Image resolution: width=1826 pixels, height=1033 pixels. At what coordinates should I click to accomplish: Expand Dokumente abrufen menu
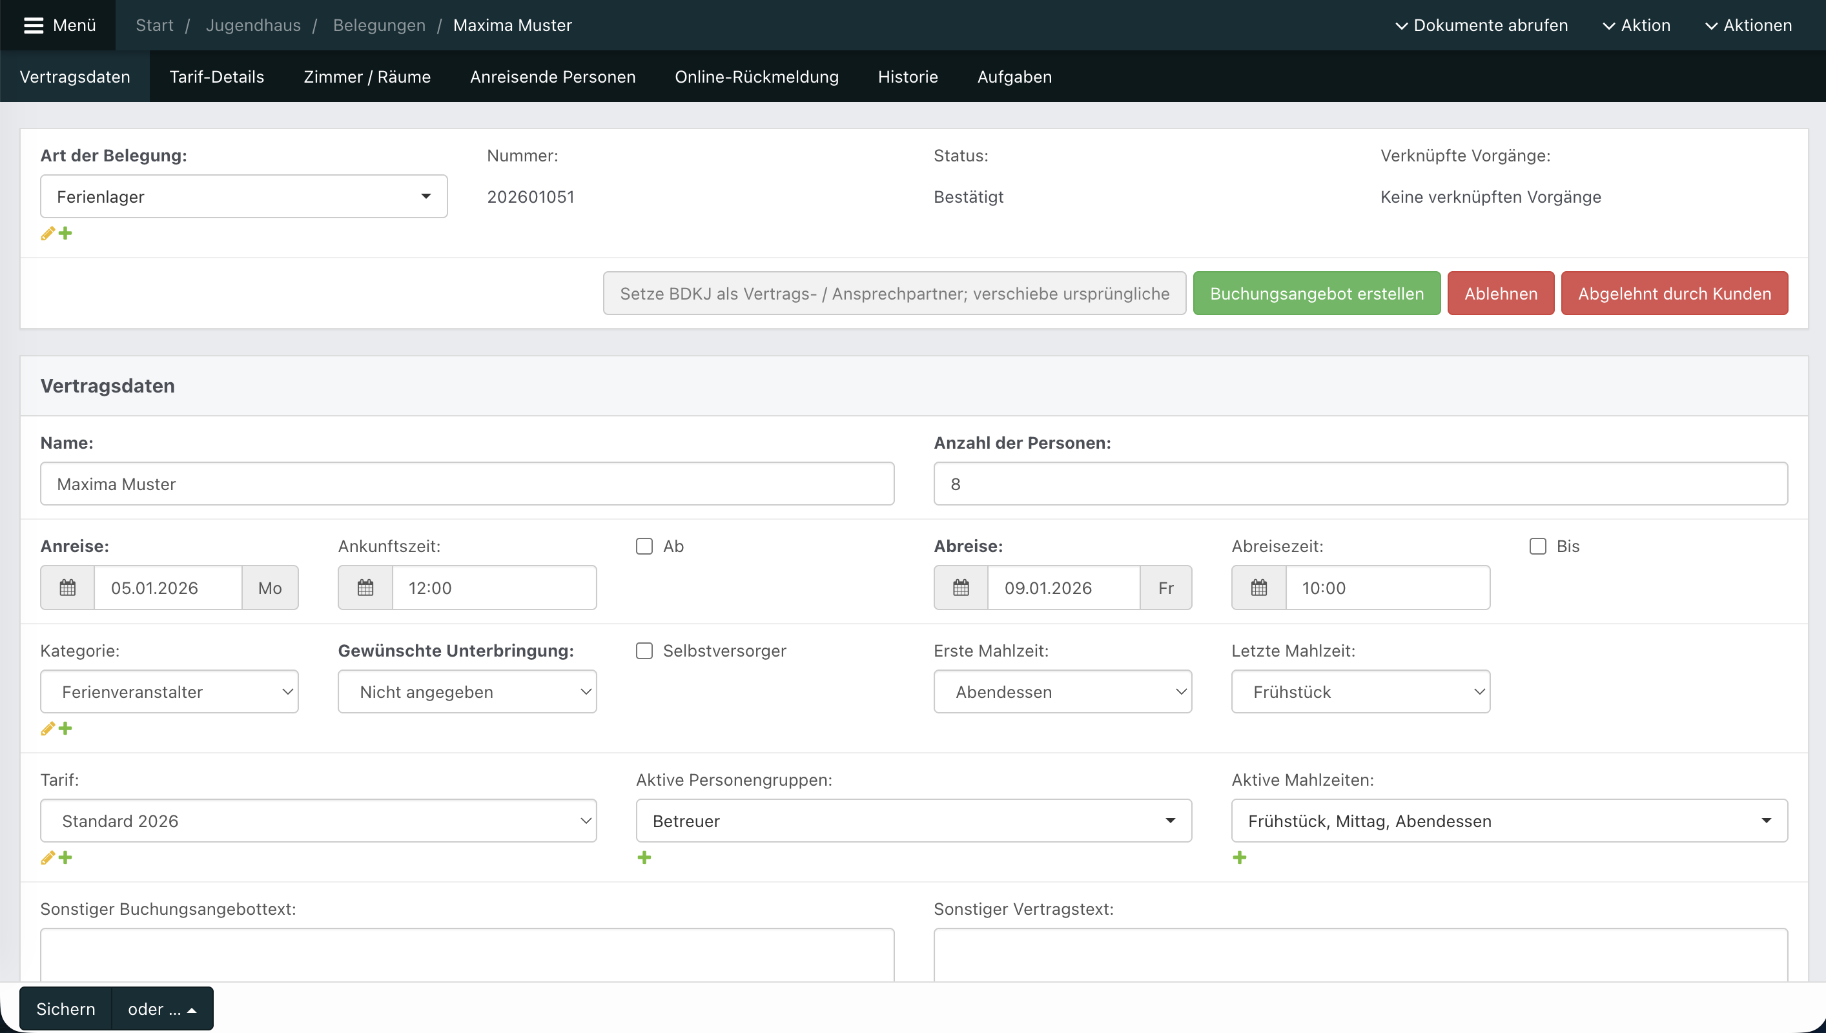coord(1481,26)
